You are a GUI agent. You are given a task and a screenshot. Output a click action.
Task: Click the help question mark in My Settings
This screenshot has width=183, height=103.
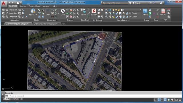pyautogui.click(x=99, y=10)
